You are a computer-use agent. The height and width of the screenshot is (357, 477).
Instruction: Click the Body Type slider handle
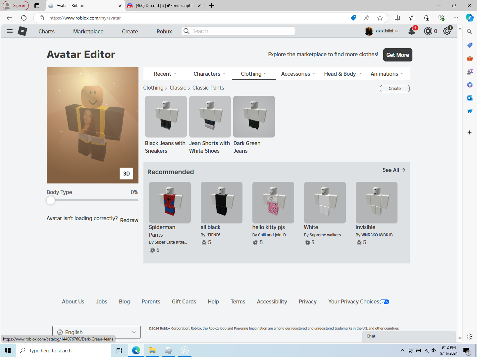pyautogui.click(x=51, y=200)
